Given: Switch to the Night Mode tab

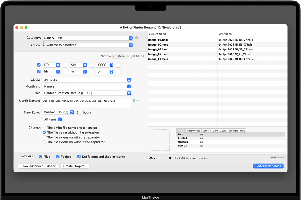Looking at the screenshot, I should point(135,56).
